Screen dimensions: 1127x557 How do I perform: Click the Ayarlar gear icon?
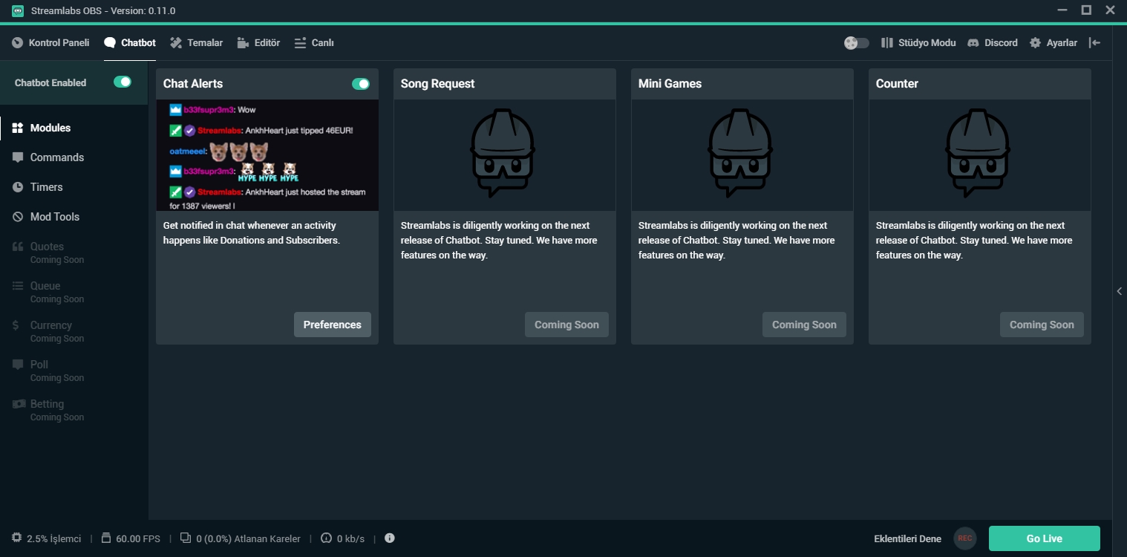pos(1035,43)
